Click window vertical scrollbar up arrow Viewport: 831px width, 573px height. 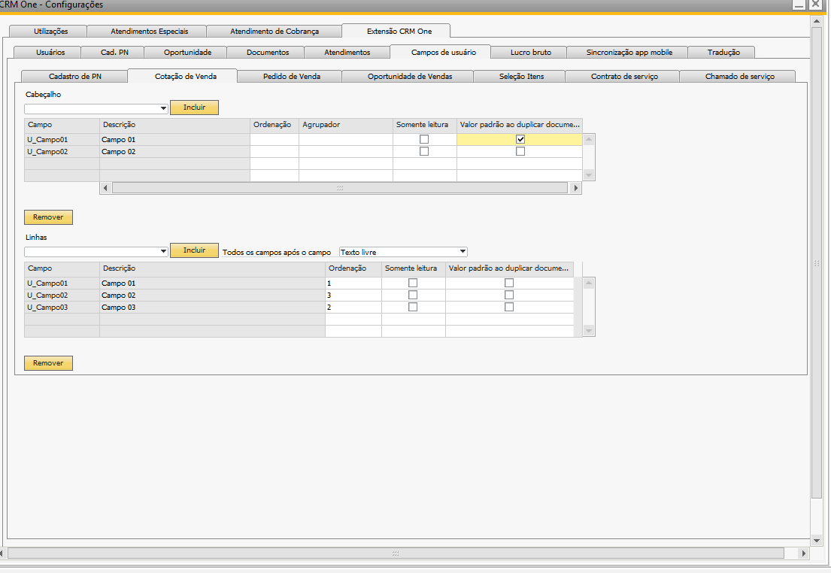(816, 21)
